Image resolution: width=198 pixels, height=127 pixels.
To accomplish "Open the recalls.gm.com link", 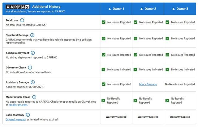I will pos(18,105).
